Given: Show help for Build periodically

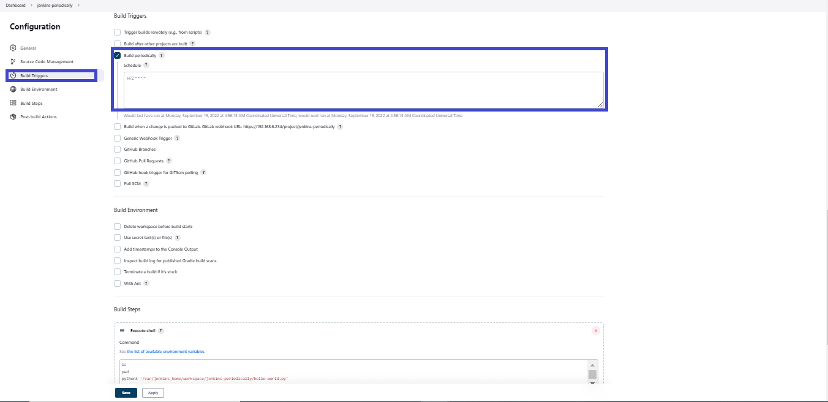Looking at the screenshot, I should pyautogui.click(x=161, y=55).
